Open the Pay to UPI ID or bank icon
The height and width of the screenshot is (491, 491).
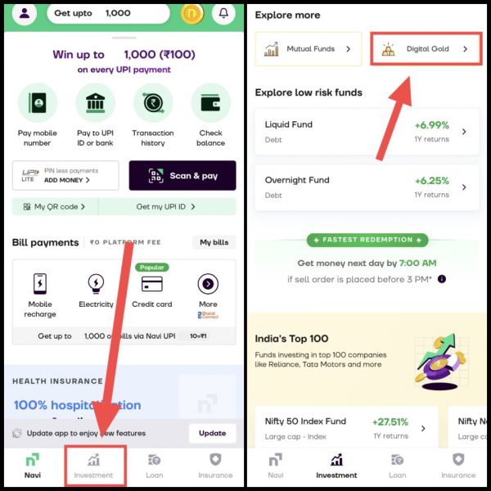point(95,103)
